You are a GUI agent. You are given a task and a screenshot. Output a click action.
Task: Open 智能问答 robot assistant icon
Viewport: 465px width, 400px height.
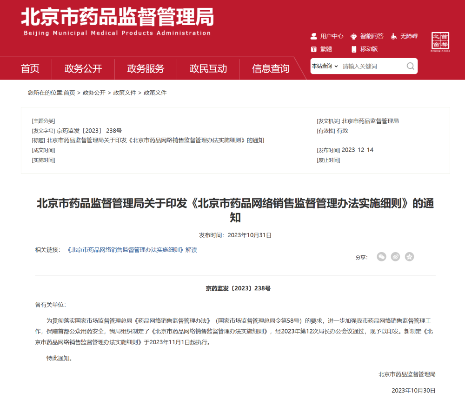[354, 36]
